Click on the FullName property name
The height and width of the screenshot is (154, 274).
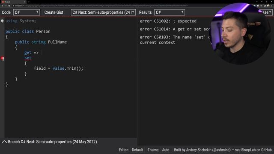click(x=57, y=42)
